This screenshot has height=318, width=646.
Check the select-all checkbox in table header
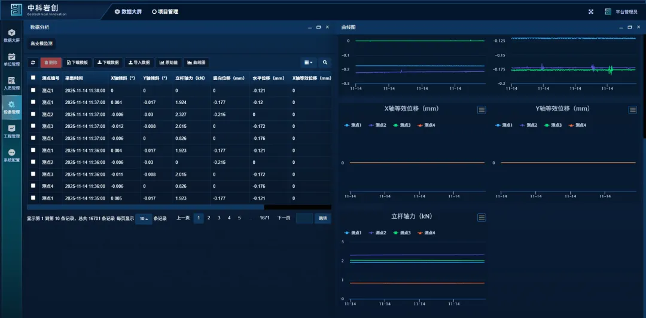tap(33, 78)
